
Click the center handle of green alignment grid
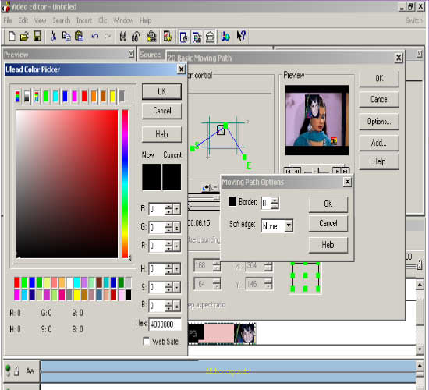pyautogui.click(x=306, y=275)
